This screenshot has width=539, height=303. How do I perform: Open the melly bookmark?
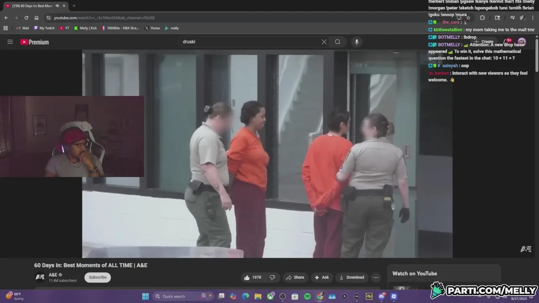[172, 28]
